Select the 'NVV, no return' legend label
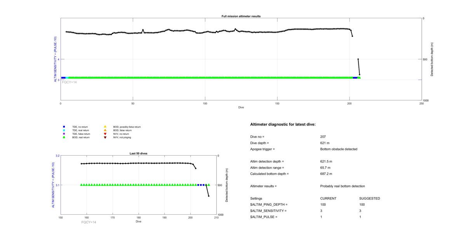This screenshot has height=241, width=466. [122, 134]
